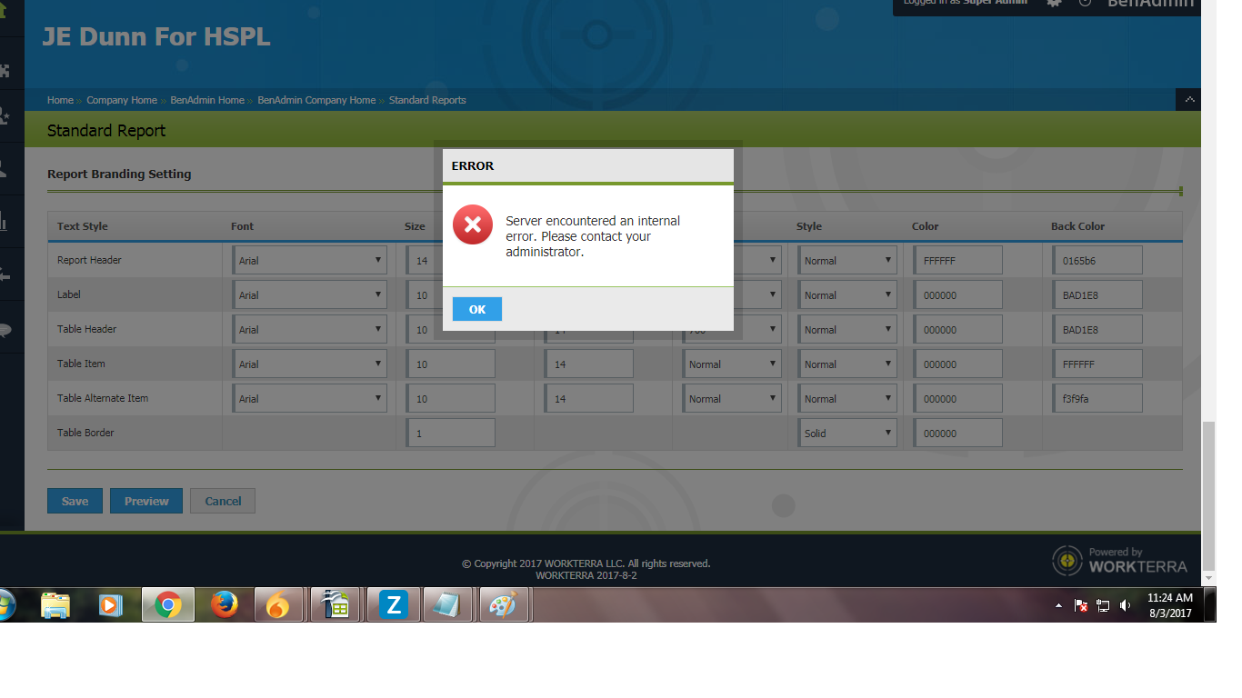1242x698 pixels.
Task: Click the arrows exchange sidebar icon
Action: click(x=5, y=274)
